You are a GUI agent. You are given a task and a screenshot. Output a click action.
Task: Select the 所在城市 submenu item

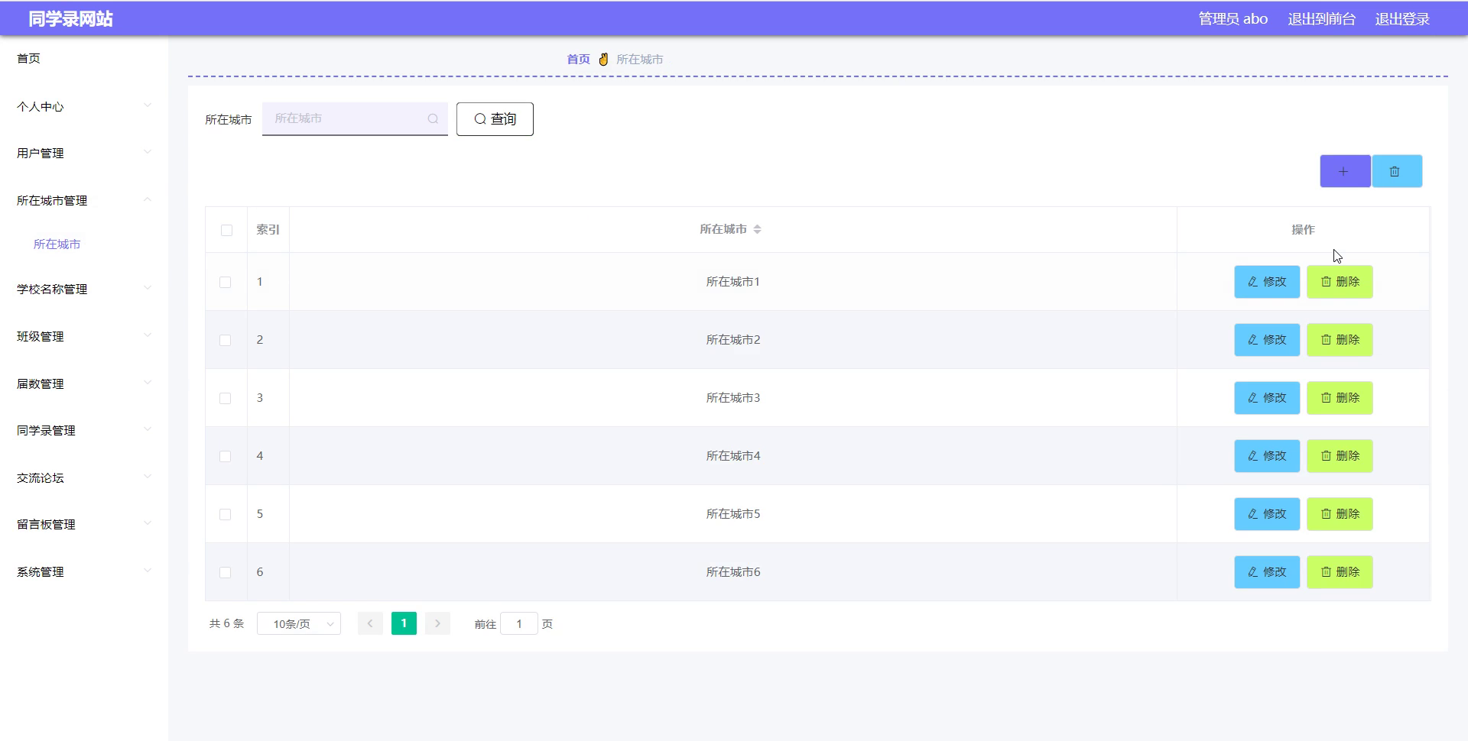coord(57,244)
